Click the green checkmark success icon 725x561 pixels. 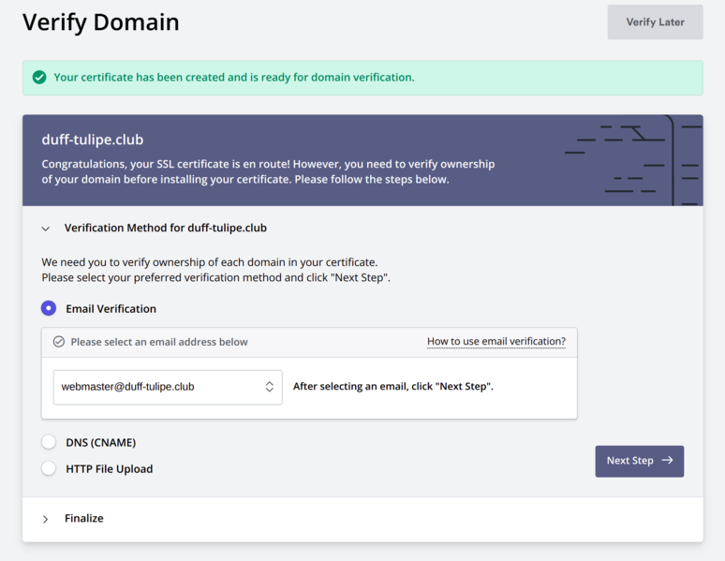pyautogui.click(x=39, y=78)
